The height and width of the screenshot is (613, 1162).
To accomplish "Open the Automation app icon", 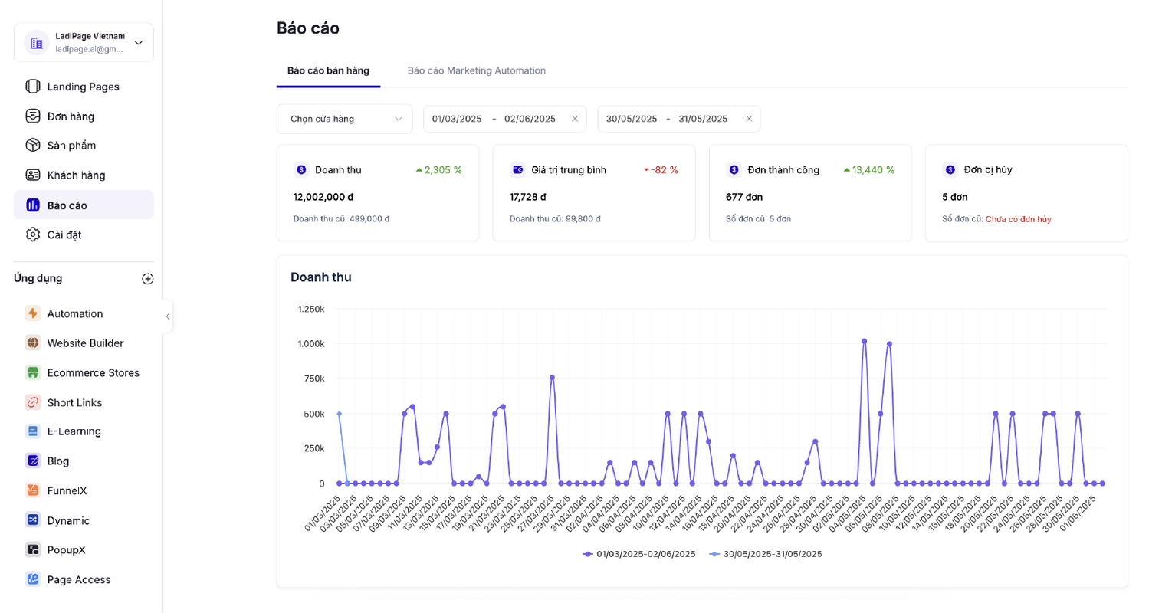I will [x=33, y=313].
